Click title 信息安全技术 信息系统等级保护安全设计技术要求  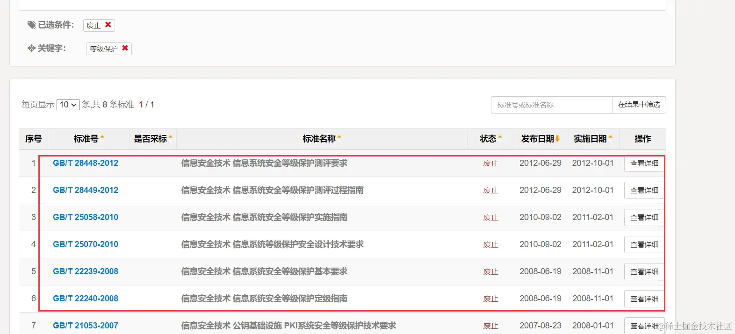[273, 244]
